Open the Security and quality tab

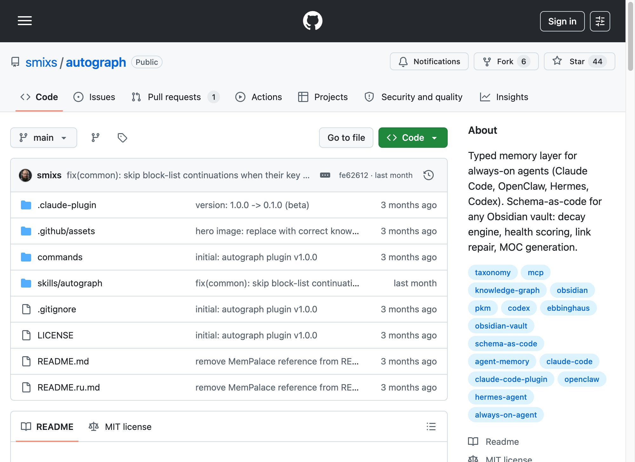pos(413,97)
